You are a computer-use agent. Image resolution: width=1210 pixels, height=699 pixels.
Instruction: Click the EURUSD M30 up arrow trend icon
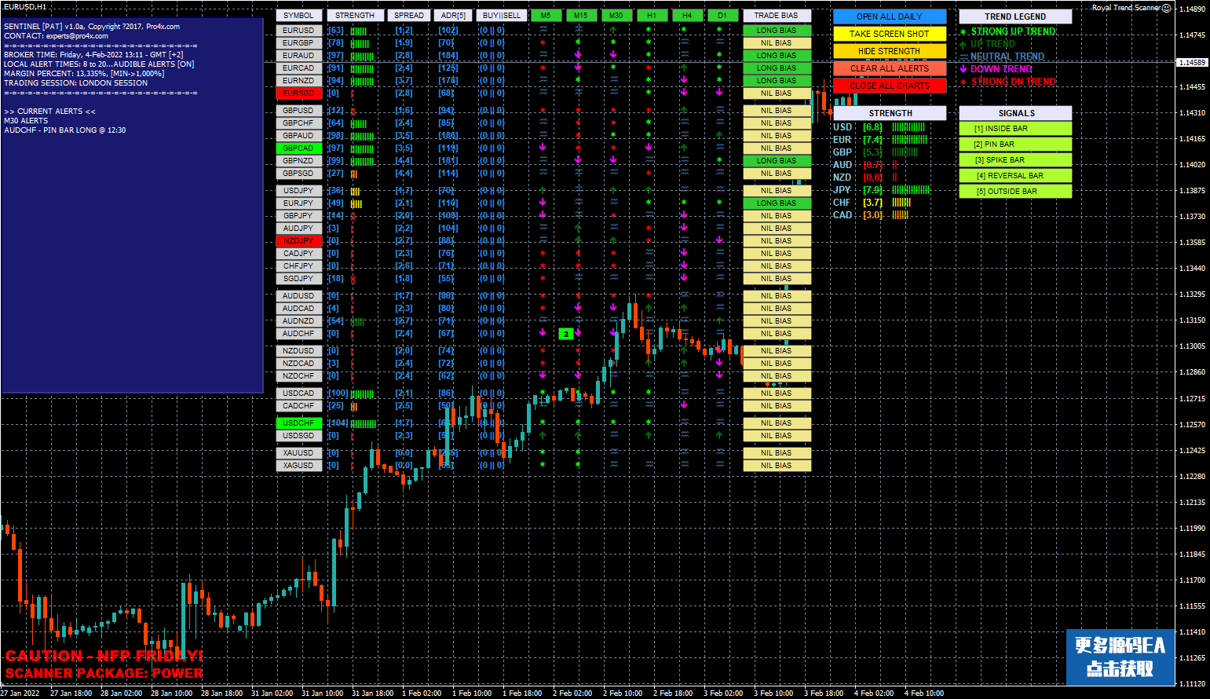613,31
